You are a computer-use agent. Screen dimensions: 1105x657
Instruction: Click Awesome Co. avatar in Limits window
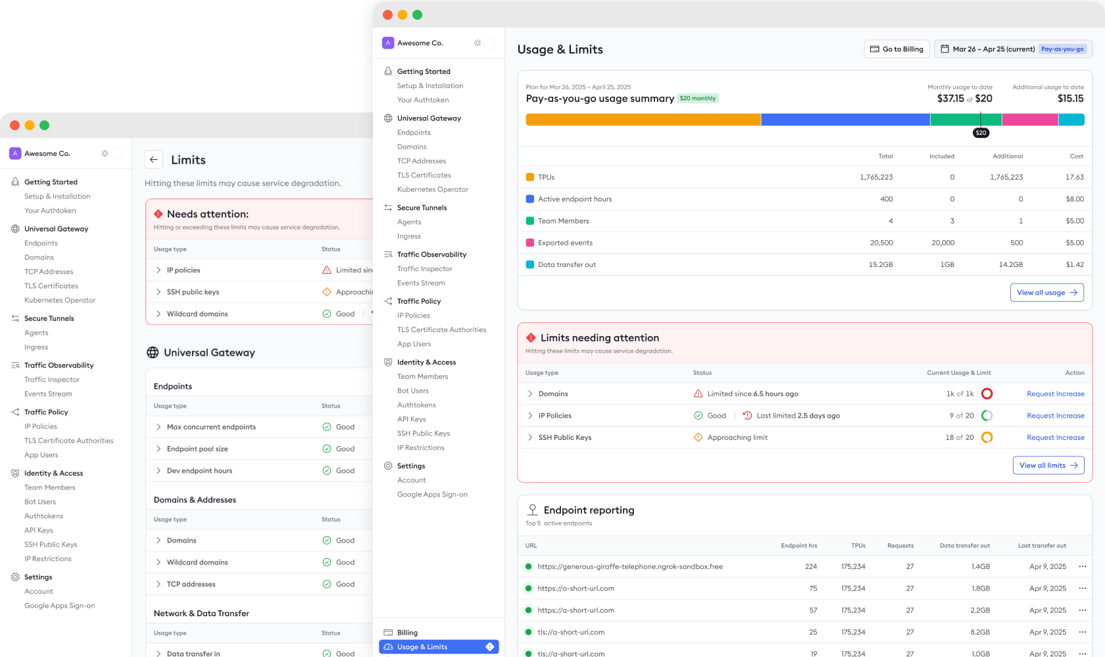[x=15, y=153]
